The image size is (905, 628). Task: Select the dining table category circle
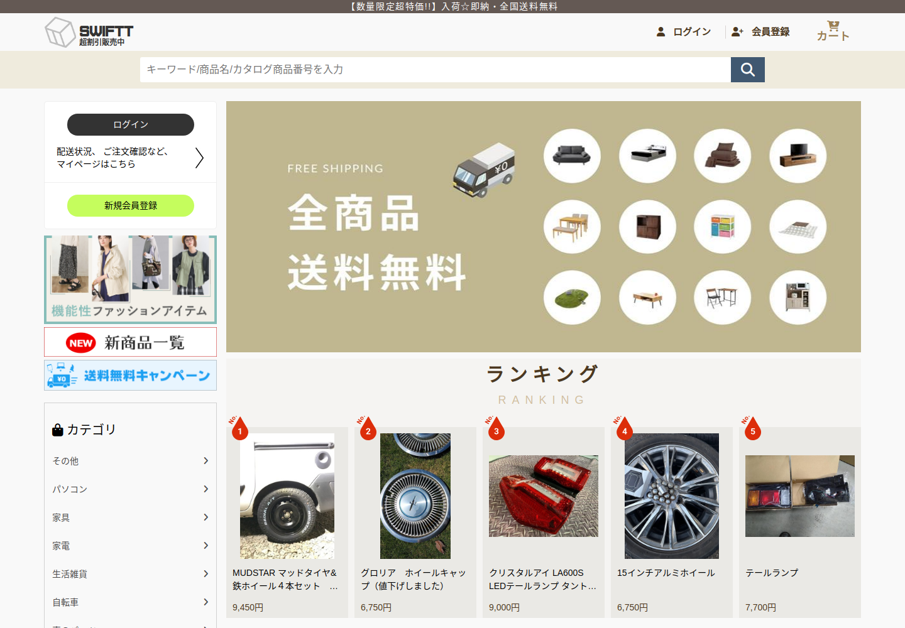(572, 227)
